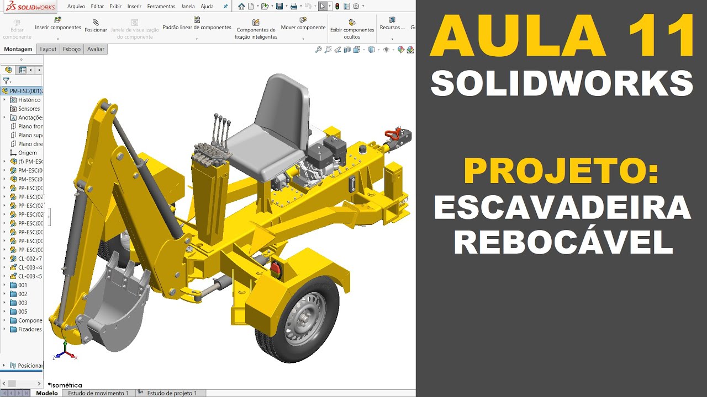Open Estudo de movimento 1 tab
The image size is (707, 397).
[98, 393]
